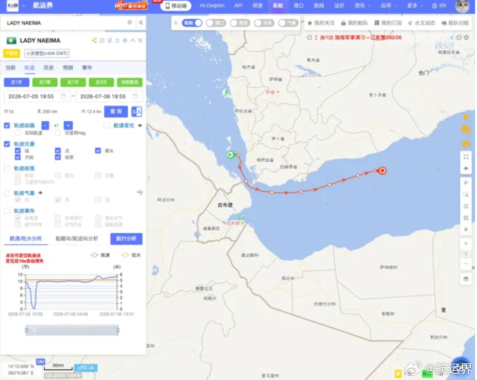477x380 pixels.
Task: Select 船舶 in the top navigation
Action: (278, 5)
